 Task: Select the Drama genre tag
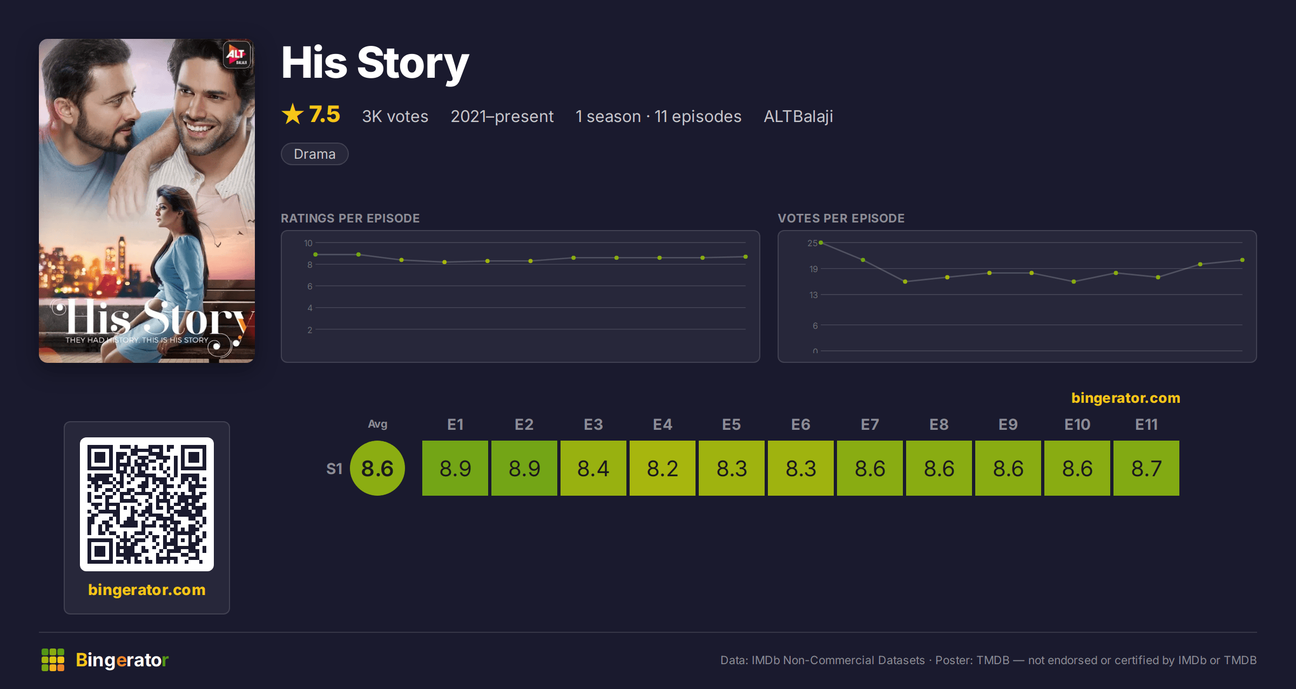click(x=315, y=154)
